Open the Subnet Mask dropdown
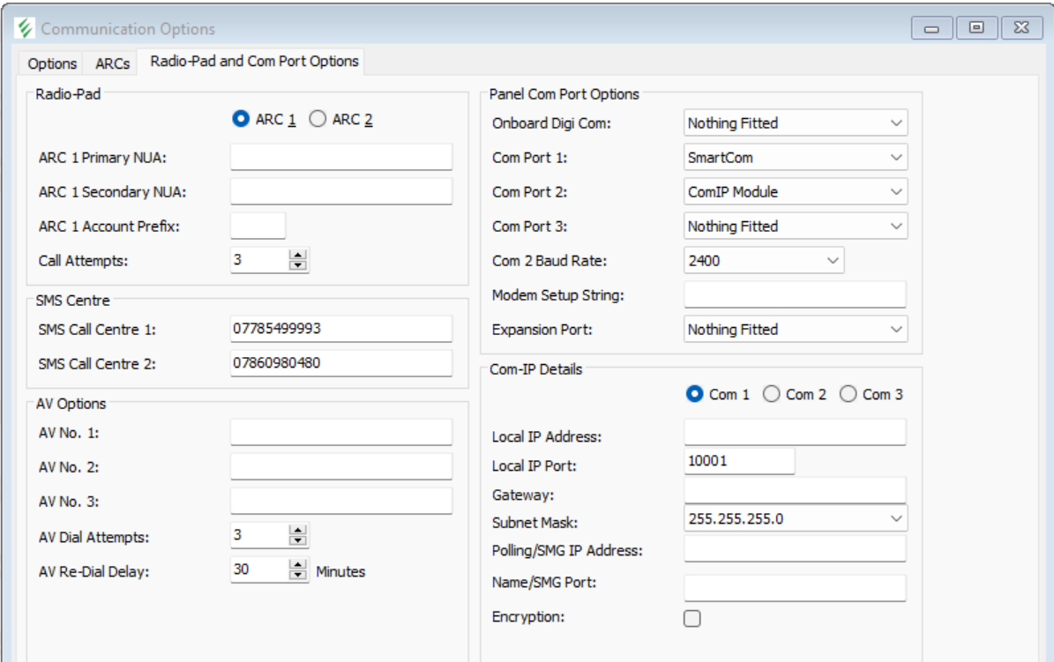This screenshot has height=662, width=1054. pyautogui.click(x=896, y=519)
